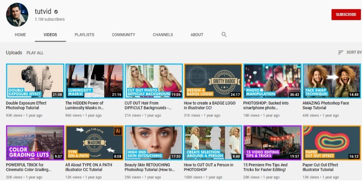Click title 'PHOTOSHOP: Sucked into smartphone photo'
The height and width of the screenshot is (181, 362).
266,105
